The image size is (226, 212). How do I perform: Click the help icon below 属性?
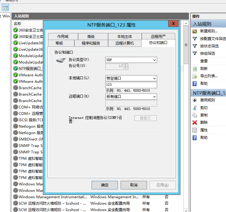click(195, 137)
